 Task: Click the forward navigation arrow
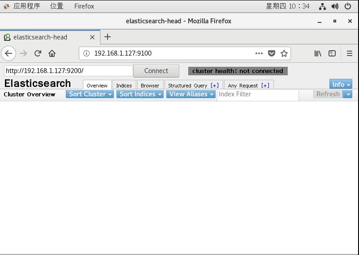point(23,53)
